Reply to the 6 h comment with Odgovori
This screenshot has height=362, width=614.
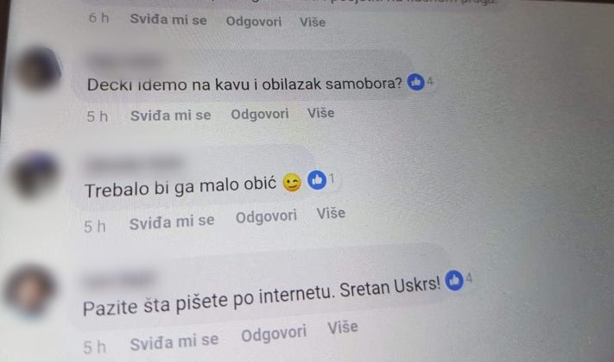[254, 21]
